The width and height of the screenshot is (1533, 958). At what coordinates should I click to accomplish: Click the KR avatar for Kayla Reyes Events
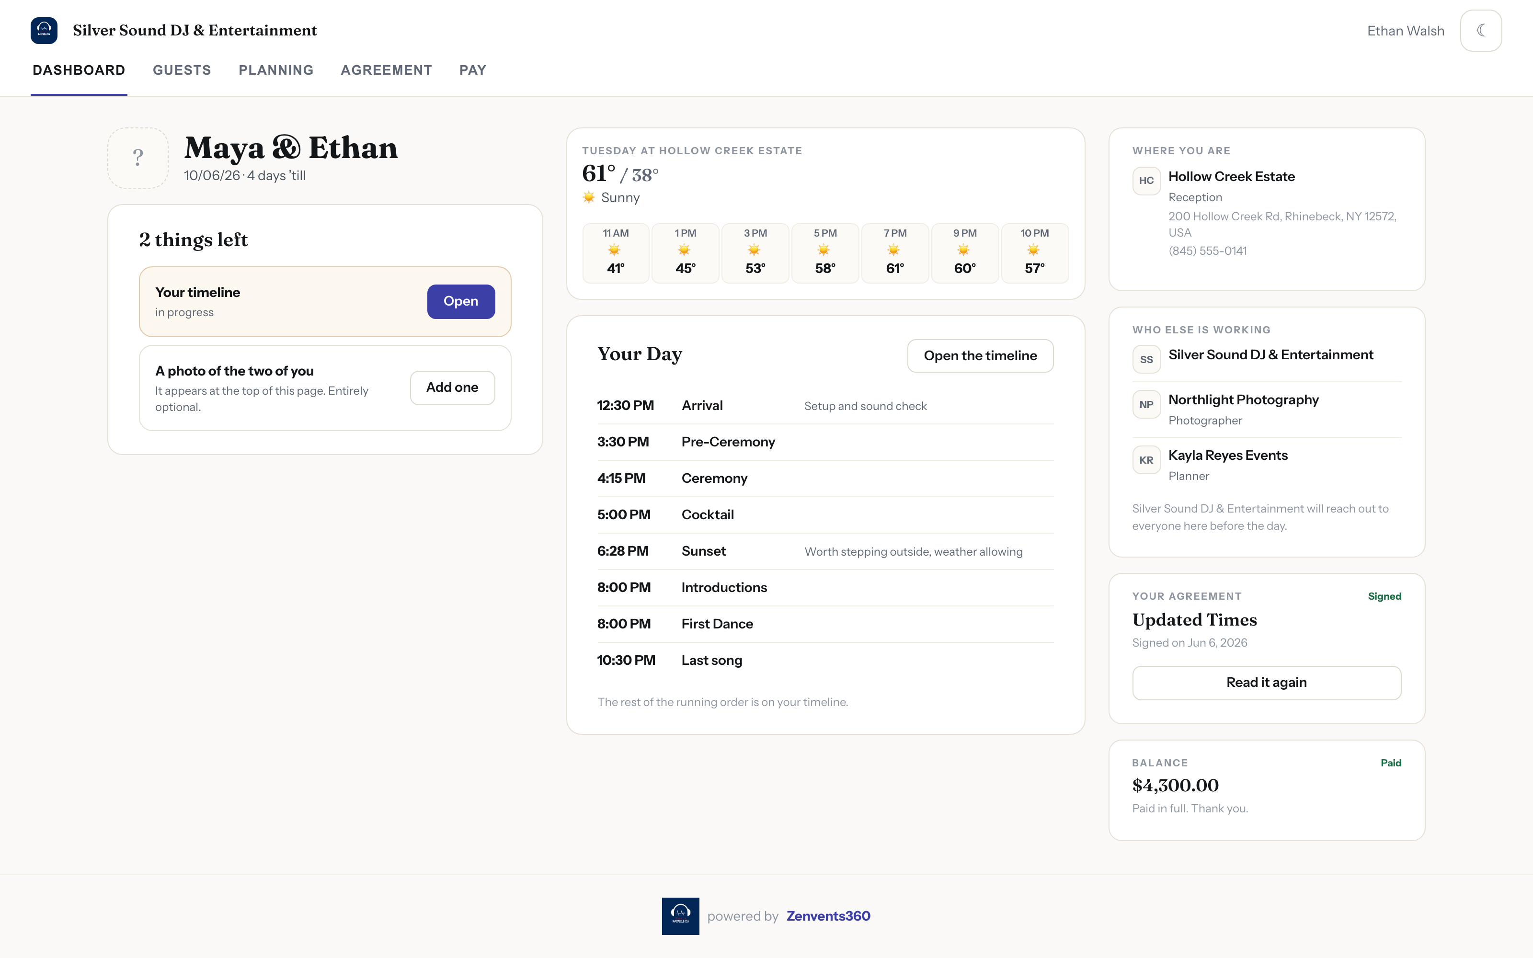1146,460
